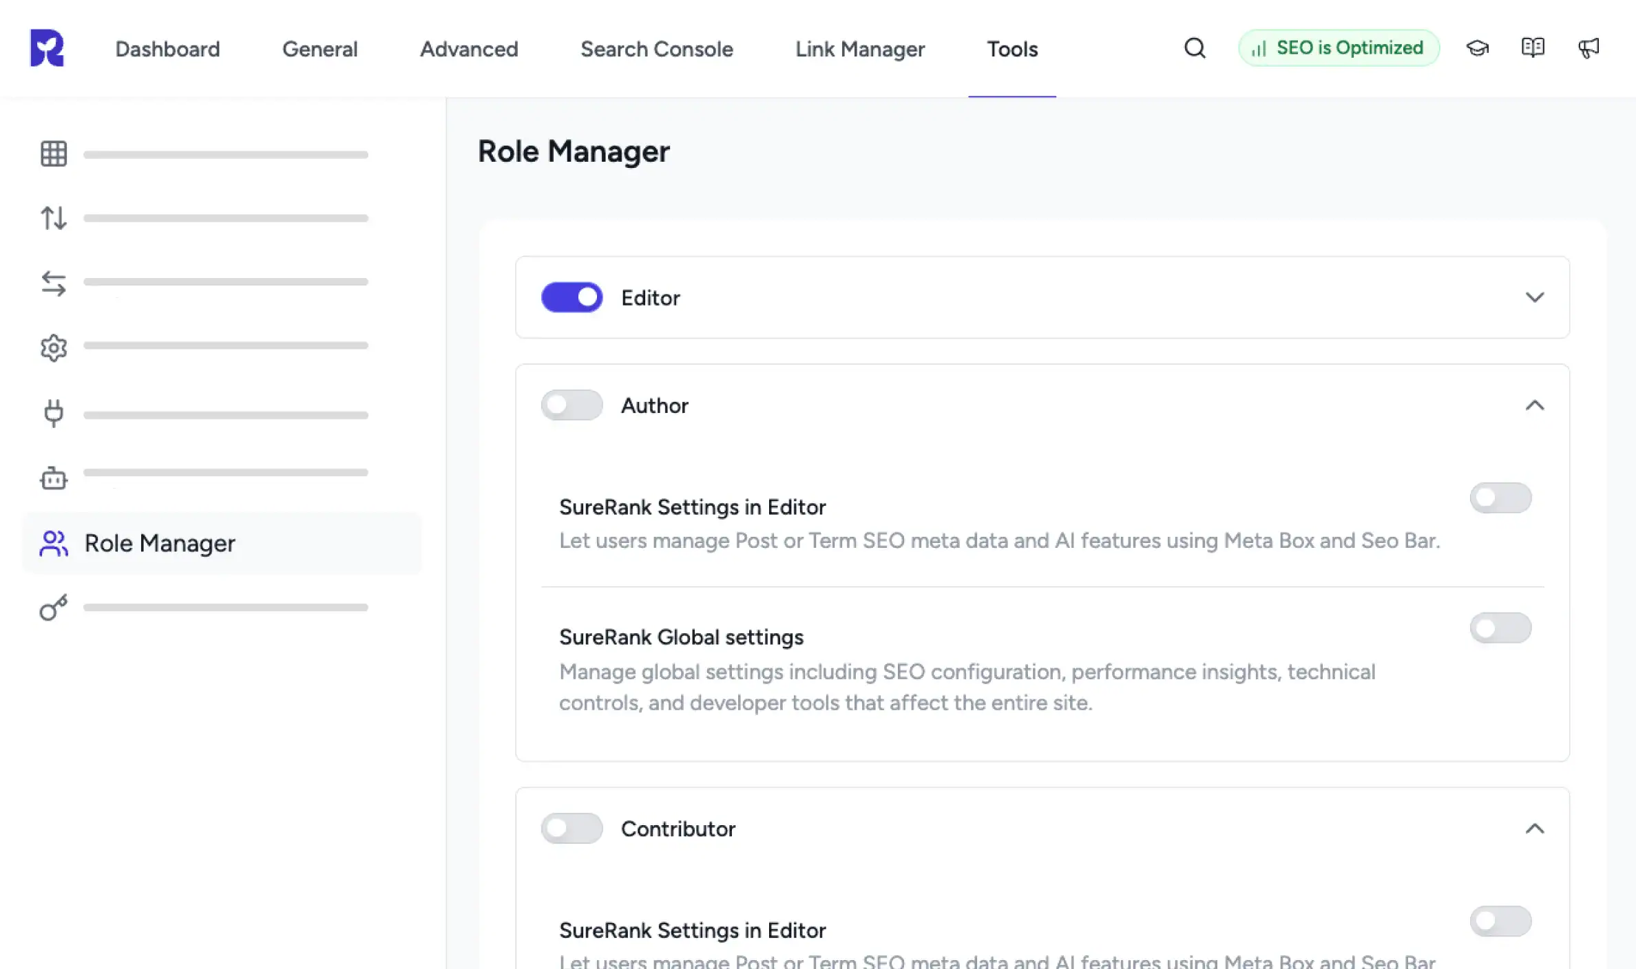Enable the Contributor role toggle
The height and width of the screenshot is (969, 1636).
[571, 828]
